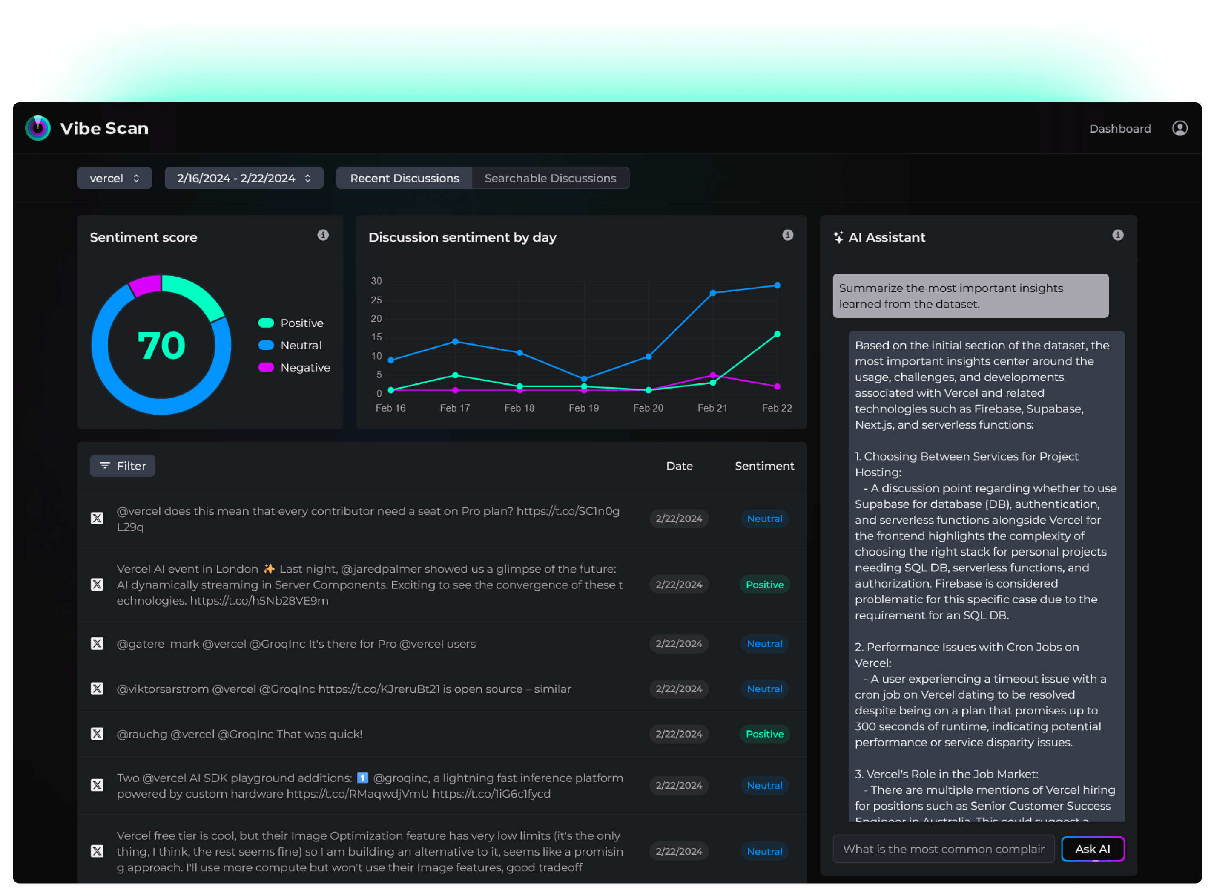This screenshot has width=1214, height=896.
Task: Click the info icon on the AI Assistant panel
Action: click(1117, 235)
